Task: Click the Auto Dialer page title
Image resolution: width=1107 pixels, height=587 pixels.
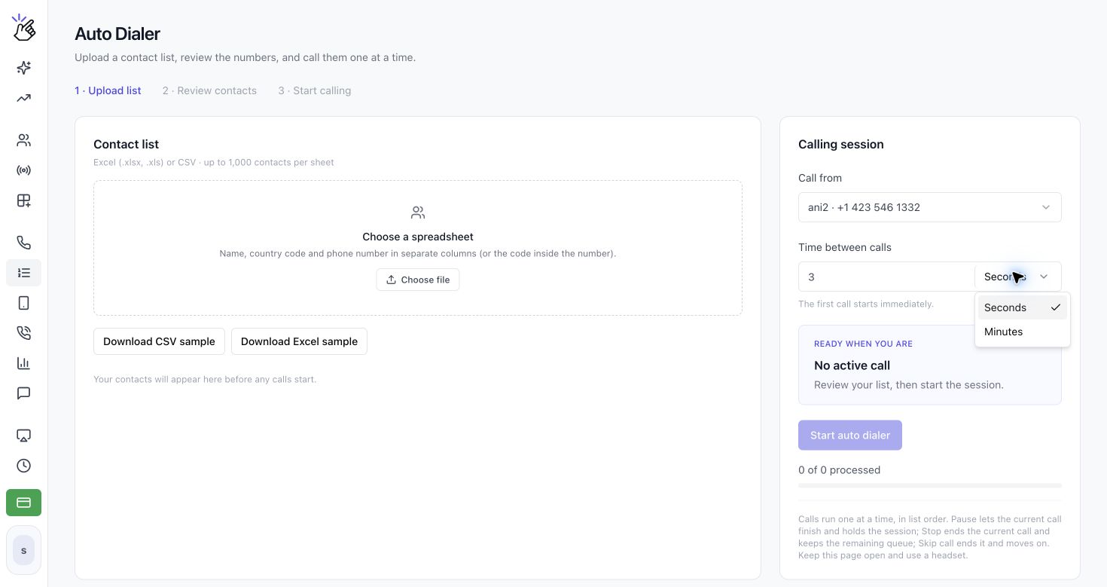Action: pyautogui.click(x=117, y=34)
